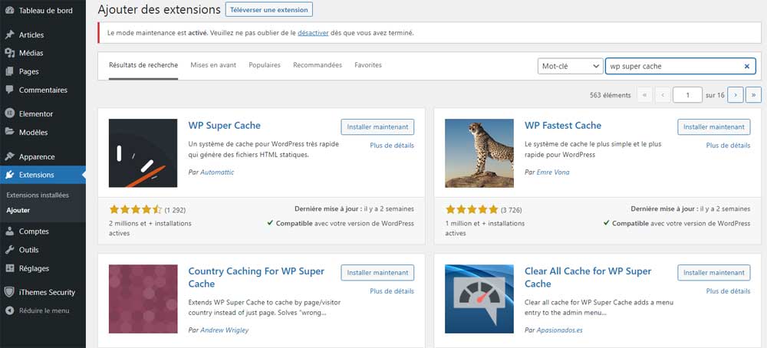Screen dimensions: 767x348
Task: Click the Automattic author link
Action: (217, 172)
